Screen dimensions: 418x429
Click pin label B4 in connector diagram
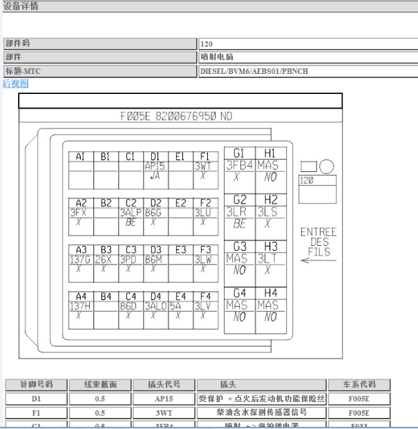(106, 296)
